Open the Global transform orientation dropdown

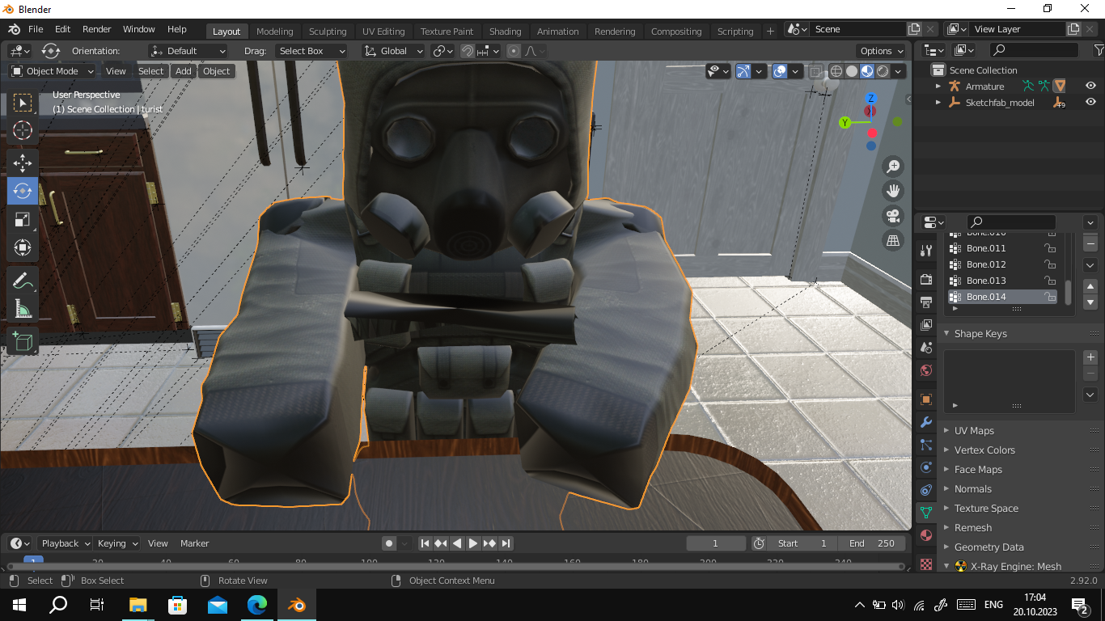click(393, 51)
